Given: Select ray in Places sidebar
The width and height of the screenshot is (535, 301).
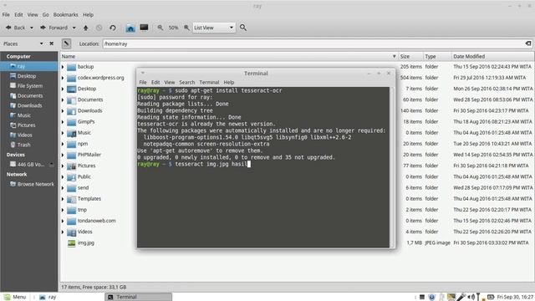Looking at the screenshot, I should click(29, 66).
